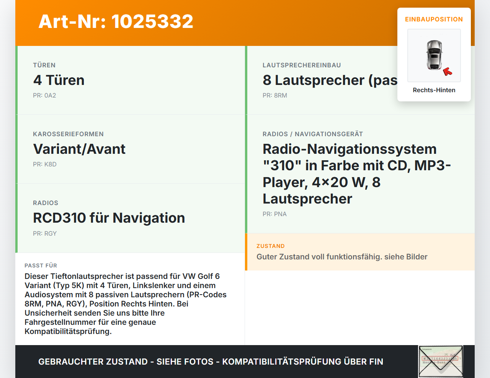Click the PR: RGY code
Screen dimensions: 490x378
45,233
